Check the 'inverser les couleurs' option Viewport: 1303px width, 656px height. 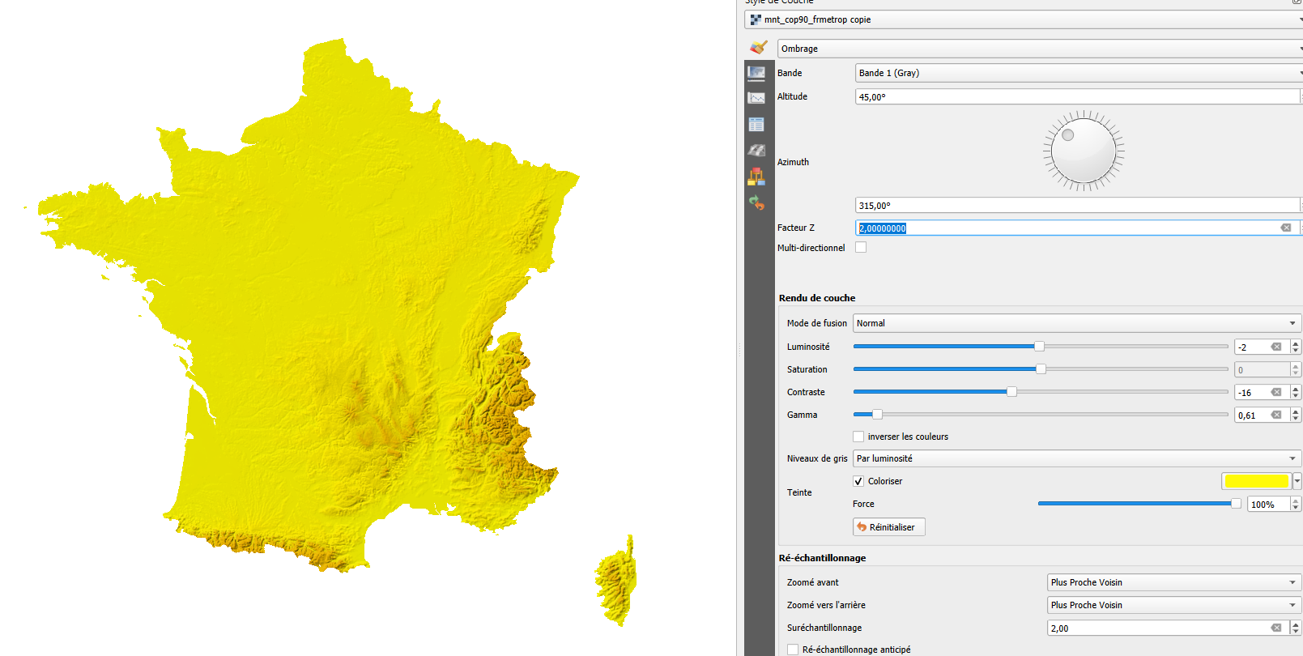pyautogui.click(x=858, y=437)
